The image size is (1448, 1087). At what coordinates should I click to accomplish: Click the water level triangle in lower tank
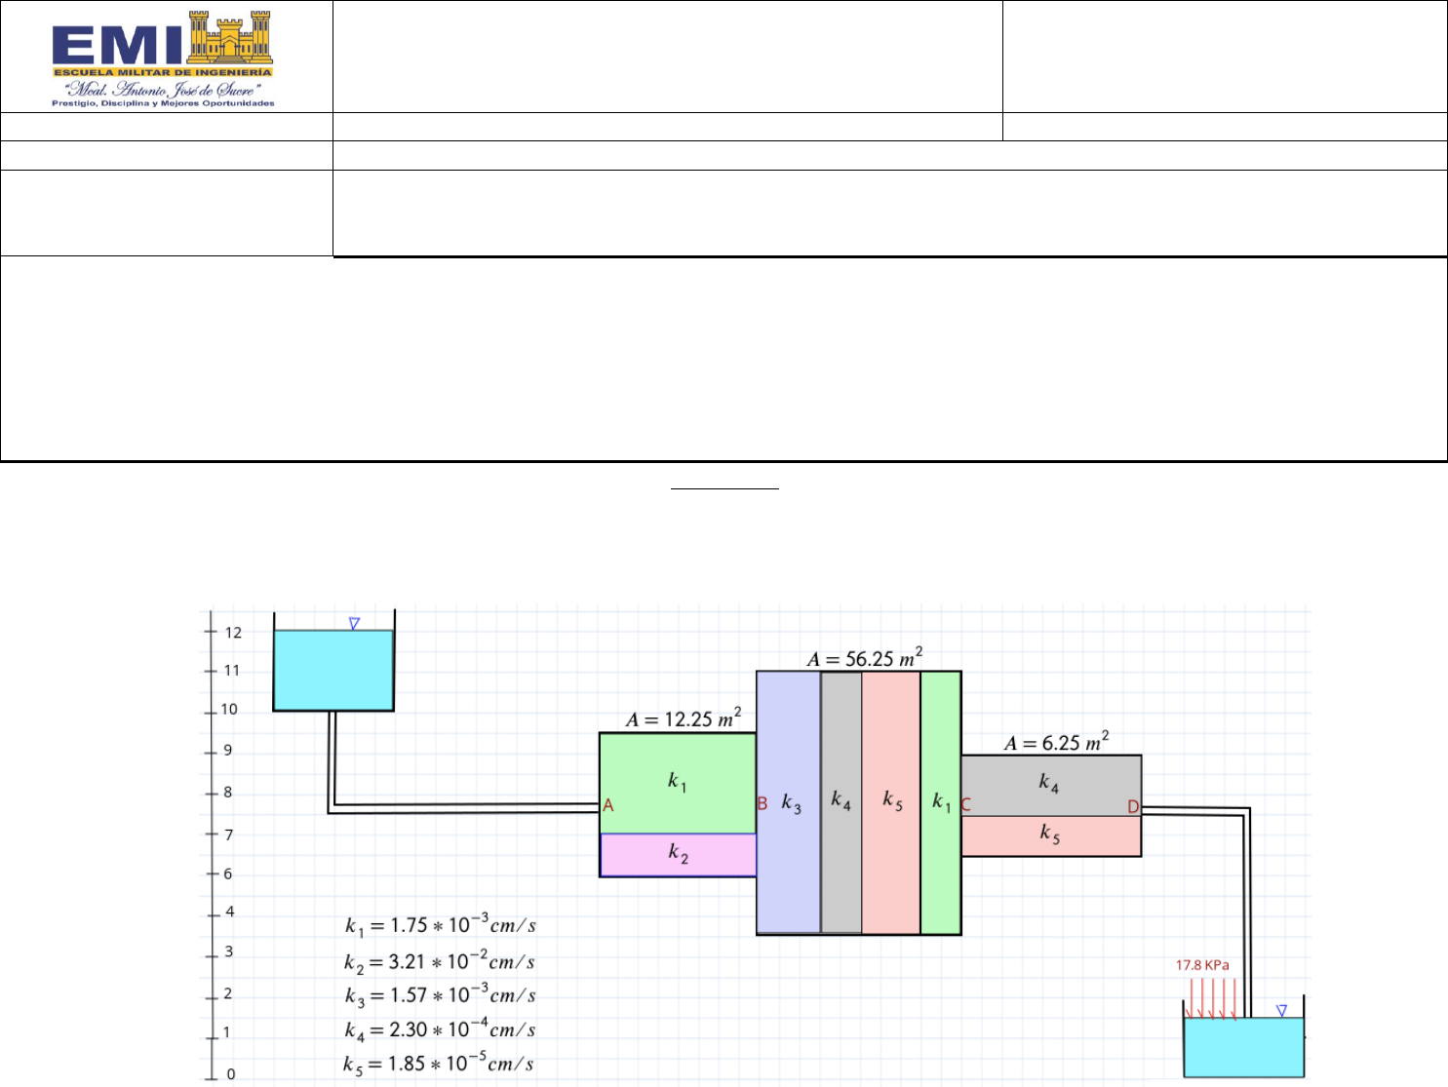pos(1282,1012)
